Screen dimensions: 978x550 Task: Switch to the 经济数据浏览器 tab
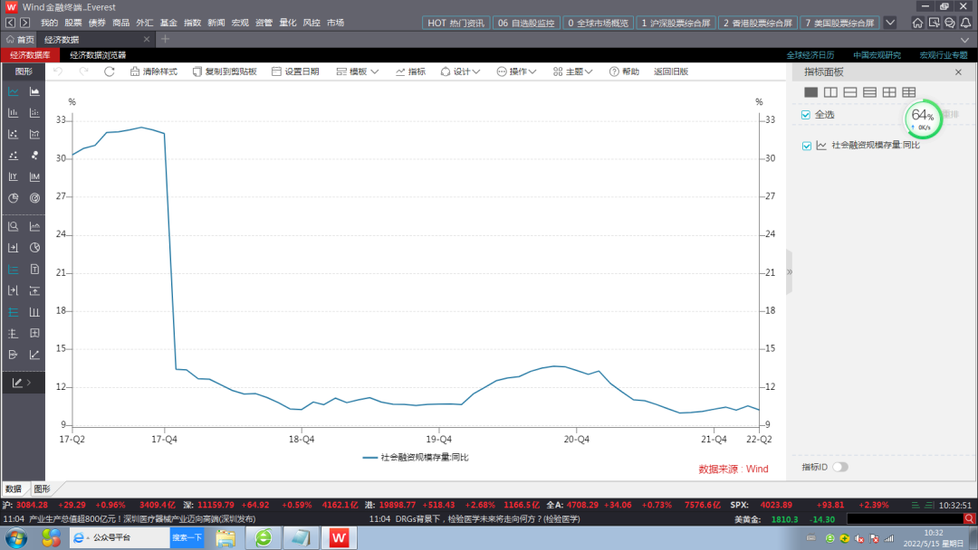pyautogui.click(x=98, y=55)
